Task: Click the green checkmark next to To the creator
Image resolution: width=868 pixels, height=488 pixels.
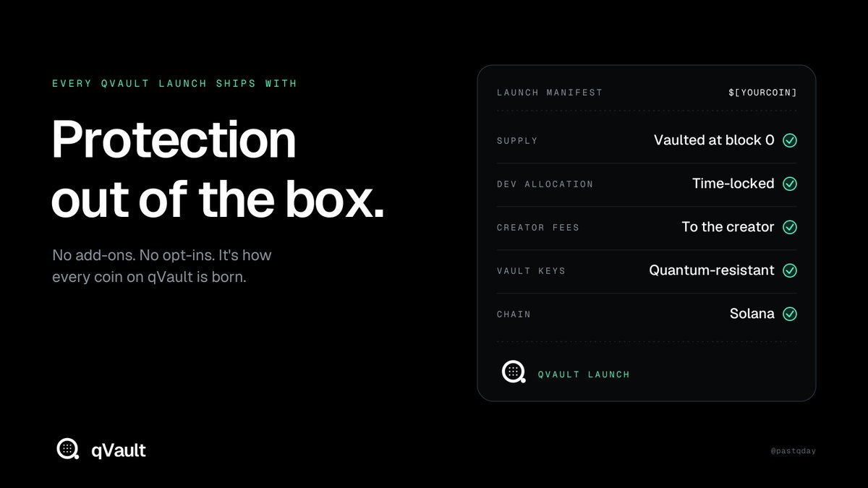Action: pyautogui.click(x=790, y=227)
